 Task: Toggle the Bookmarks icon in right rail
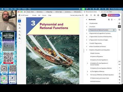tap(119, 27)
